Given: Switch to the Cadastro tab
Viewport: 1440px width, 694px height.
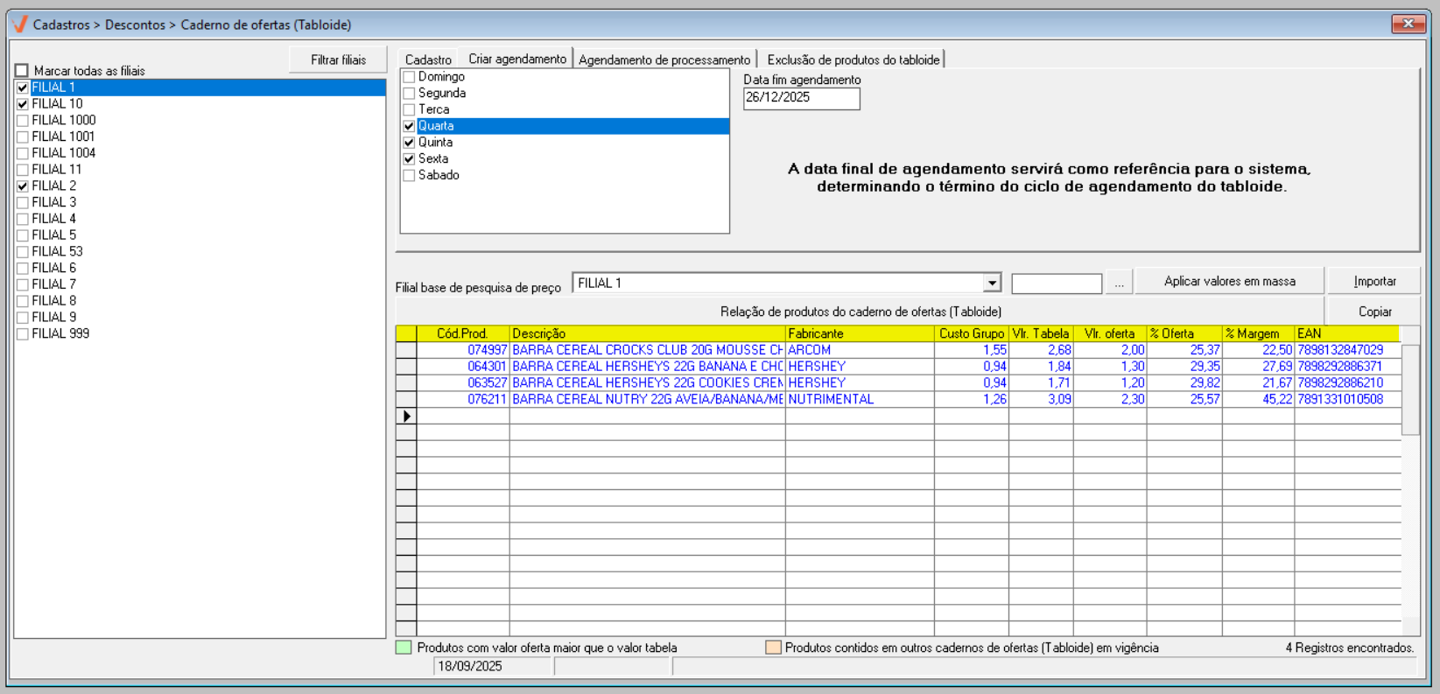Looking at the screenshot, I should (x=428, y=60).
